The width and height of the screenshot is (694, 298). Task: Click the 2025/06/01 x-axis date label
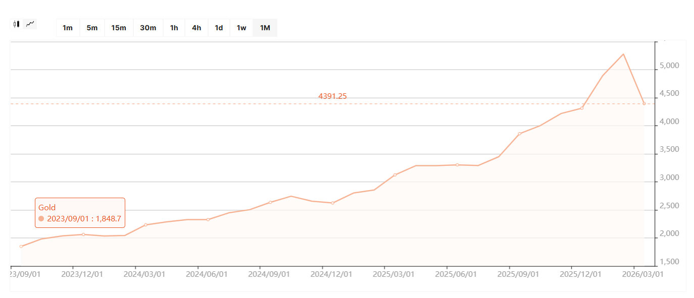[456, 274]
